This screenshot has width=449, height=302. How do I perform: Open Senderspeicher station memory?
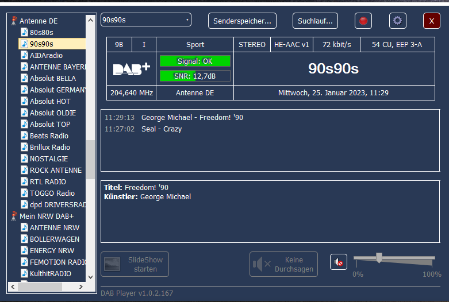[242, 21]
